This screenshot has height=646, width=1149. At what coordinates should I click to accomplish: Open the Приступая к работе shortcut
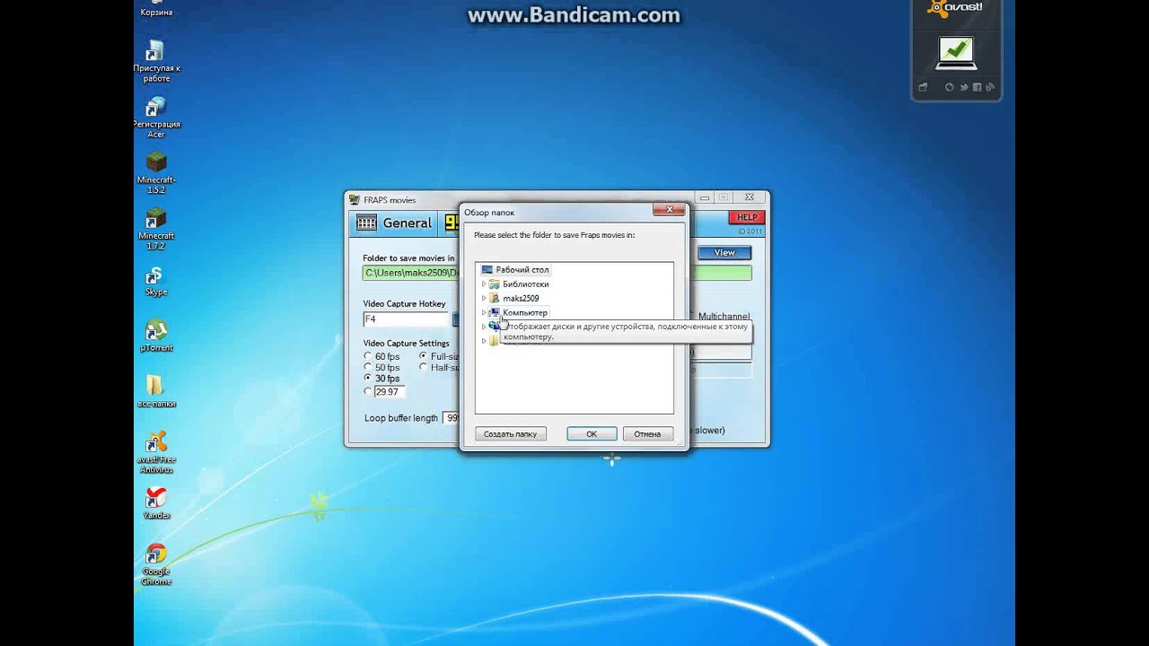156,60
